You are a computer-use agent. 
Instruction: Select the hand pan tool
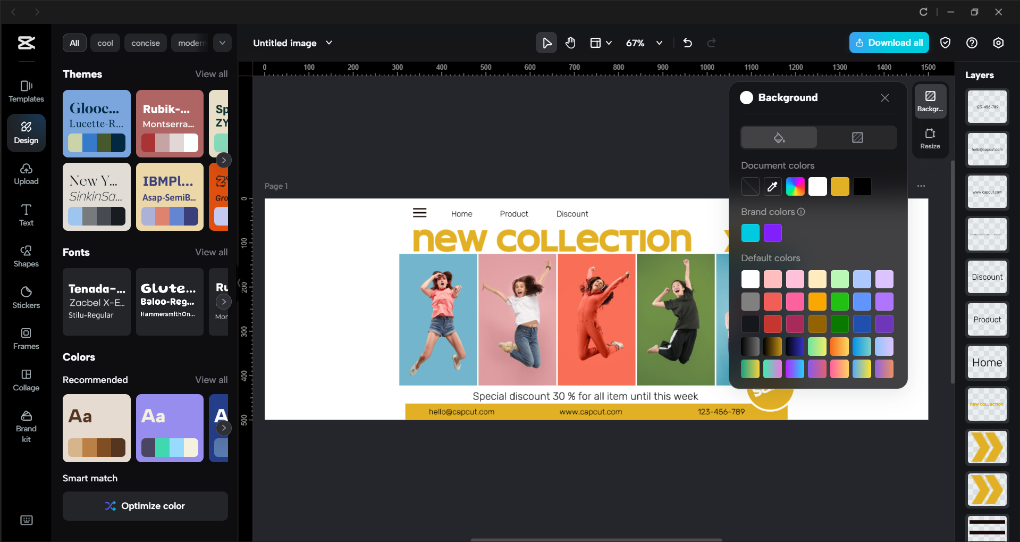tap(570, 43)
